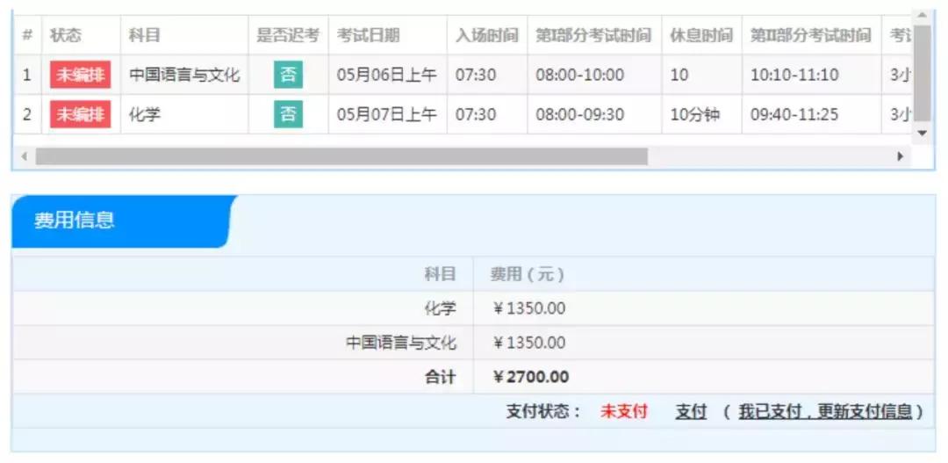Click the 中国语言与文化 row in fee table
The width and height of the screenshot is (948, 463).
pyautogui.click(x=473, y=343)
